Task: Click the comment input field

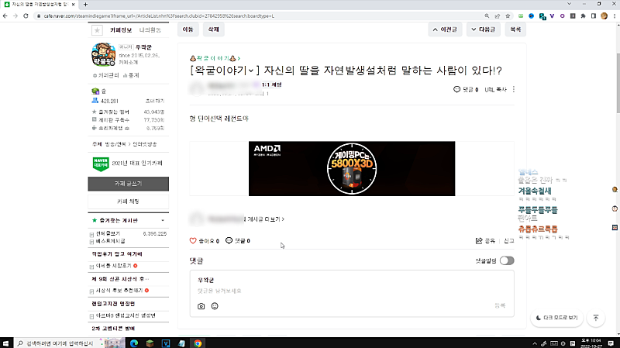Action: point(351,291)
